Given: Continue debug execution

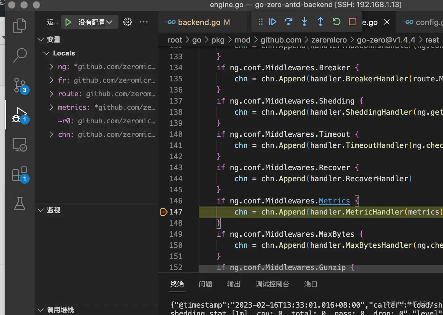Looking at the screenshot, I should (272, 22).
